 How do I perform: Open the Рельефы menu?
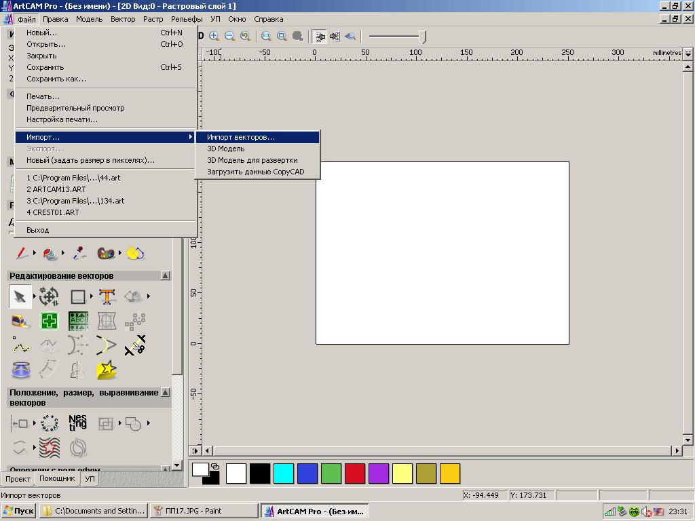187,19
